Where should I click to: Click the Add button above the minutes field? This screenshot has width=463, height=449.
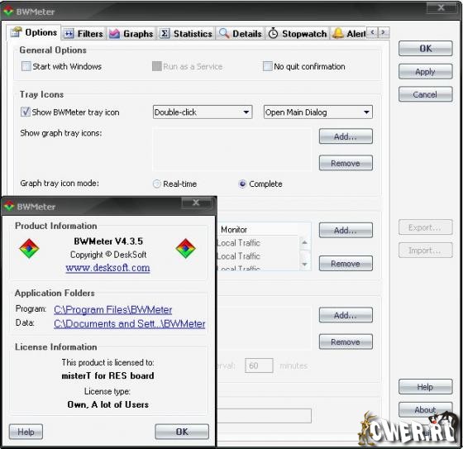[346, 315]
